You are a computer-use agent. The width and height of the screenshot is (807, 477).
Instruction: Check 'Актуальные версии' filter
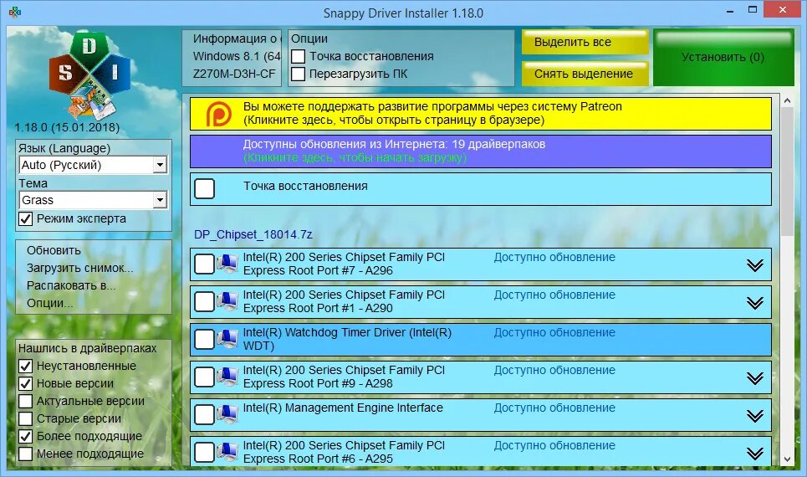coord(26,402)
